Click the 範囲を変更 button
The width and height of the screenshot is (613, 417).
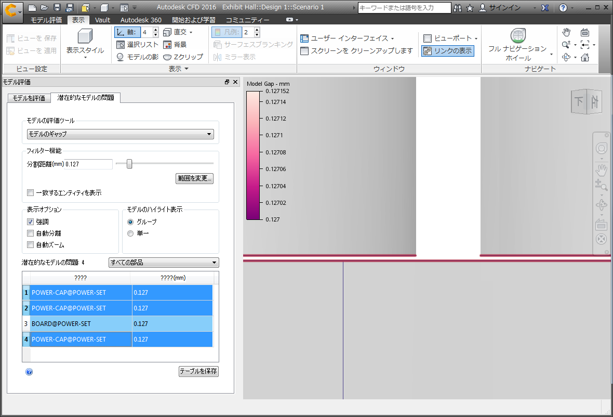[194, 178]
